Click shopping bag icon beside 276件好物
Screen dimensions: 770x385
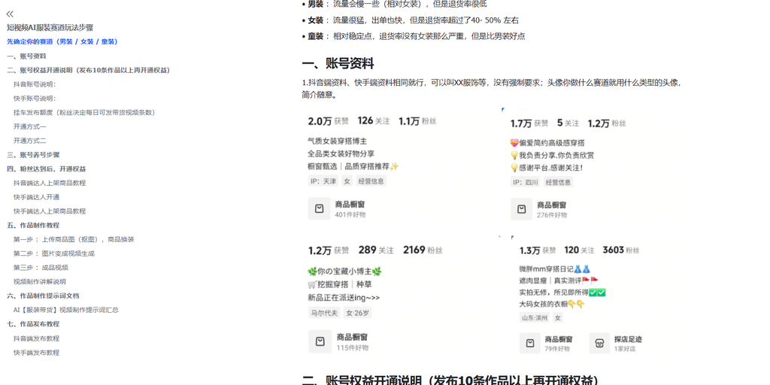[522, 210]
